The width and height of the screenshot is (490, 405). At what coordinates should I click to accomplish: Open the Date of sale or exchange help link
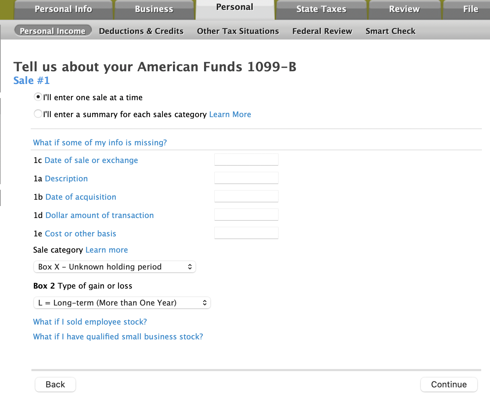[91, 160]
